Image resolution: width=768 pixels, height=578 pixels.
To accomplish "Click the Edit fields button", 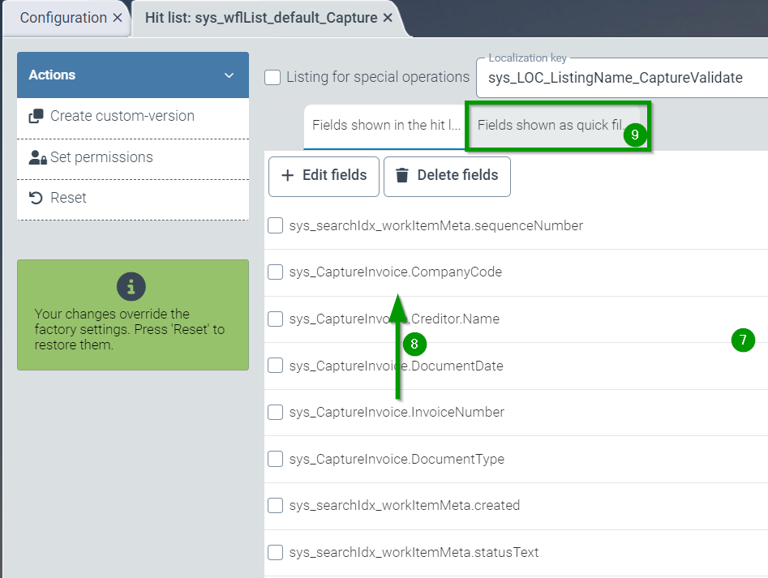I will click(324, 175).
